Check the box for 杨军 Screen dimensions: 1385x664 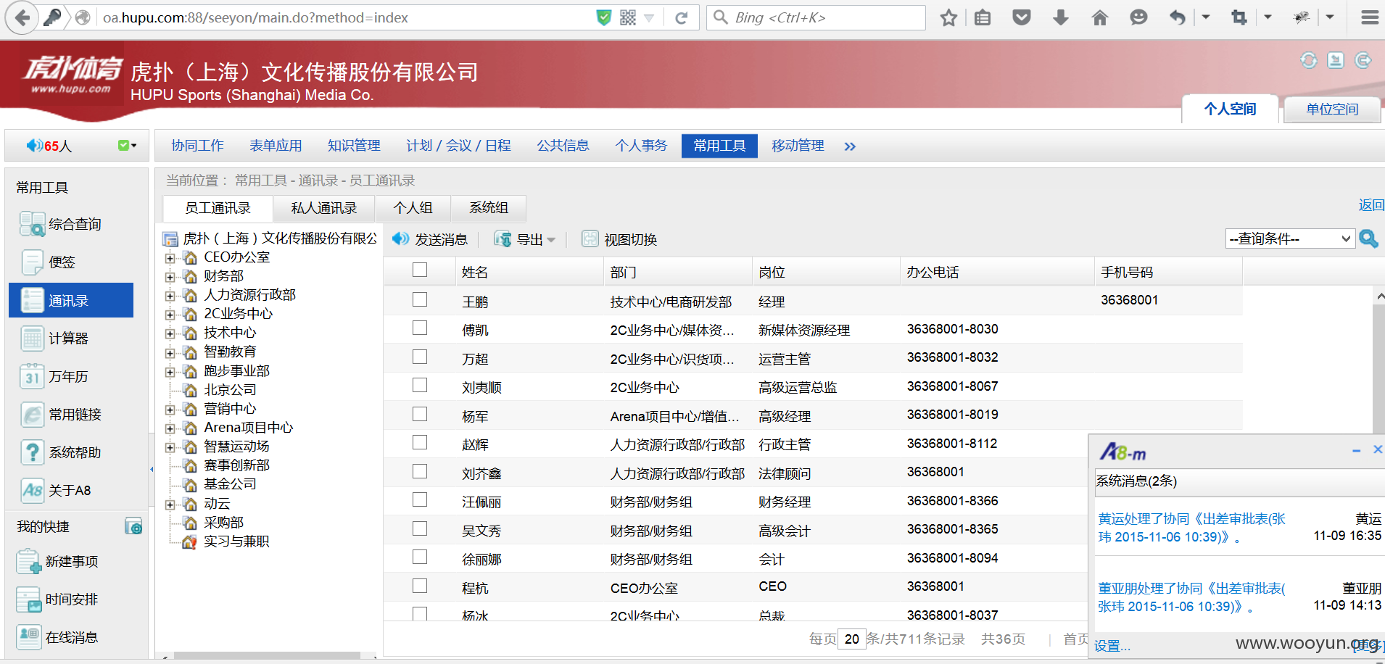420,414
